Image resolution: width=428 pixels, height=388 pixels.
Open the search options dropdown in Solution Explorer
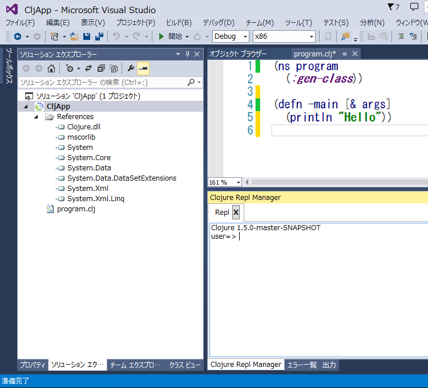pyautogui.click(x=199, y=82)
